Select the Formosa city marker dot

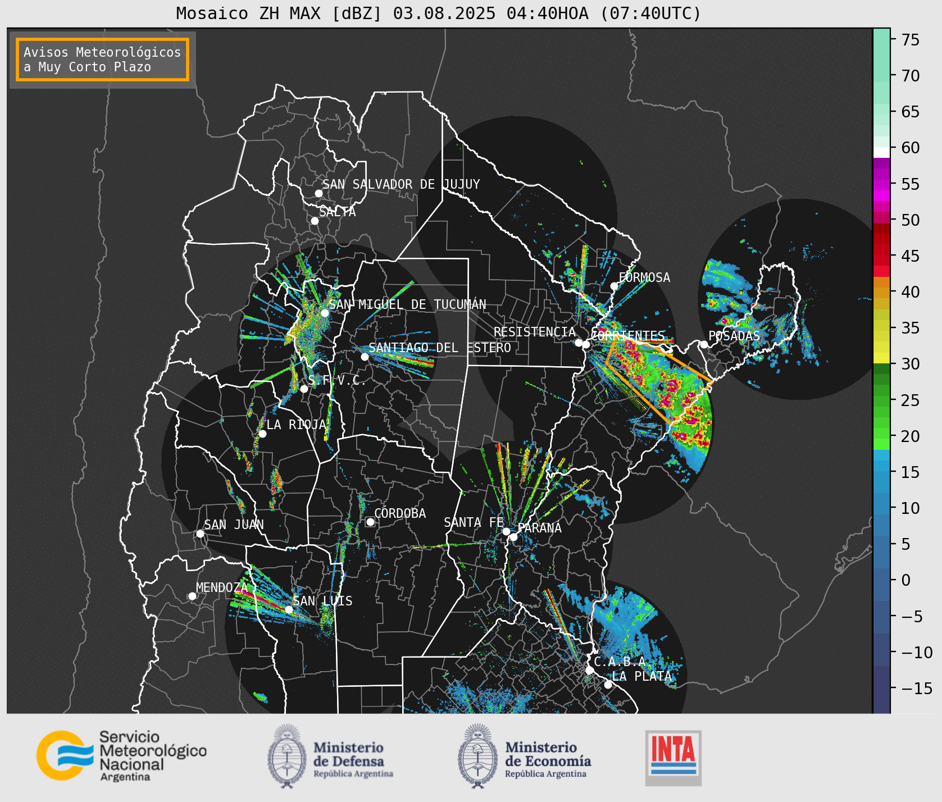pos(615,286)
